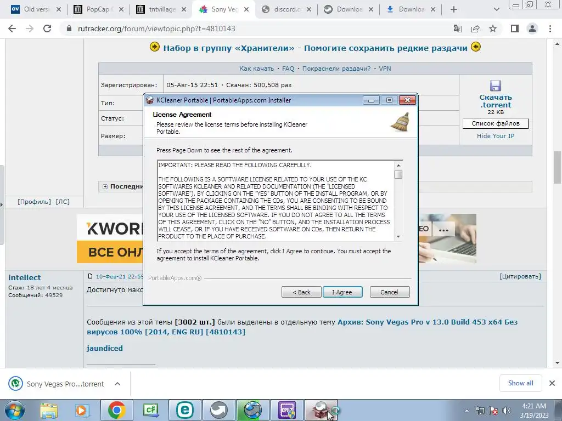Viewport: 562px width, 421px height.
Task: Open the VPN link
Action: click(385, 69)
